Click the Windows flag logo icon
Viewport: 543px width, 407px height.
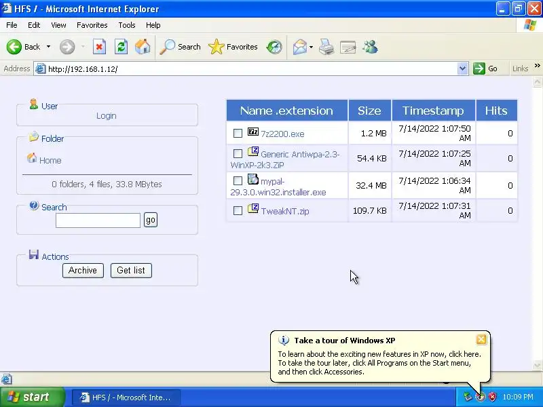[x=529, y=25]
